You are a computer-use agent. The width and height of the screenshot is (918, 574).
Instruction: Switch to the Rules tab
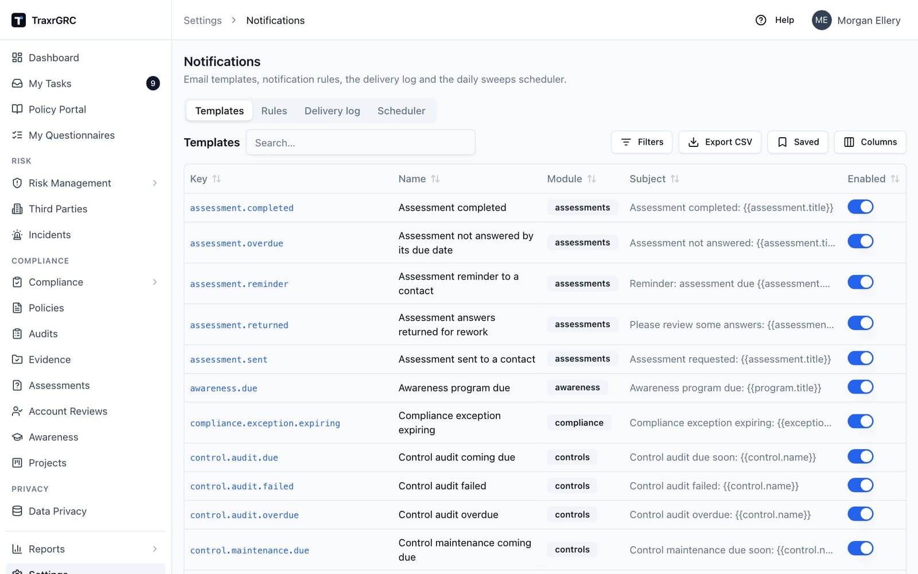coord(274,111)
